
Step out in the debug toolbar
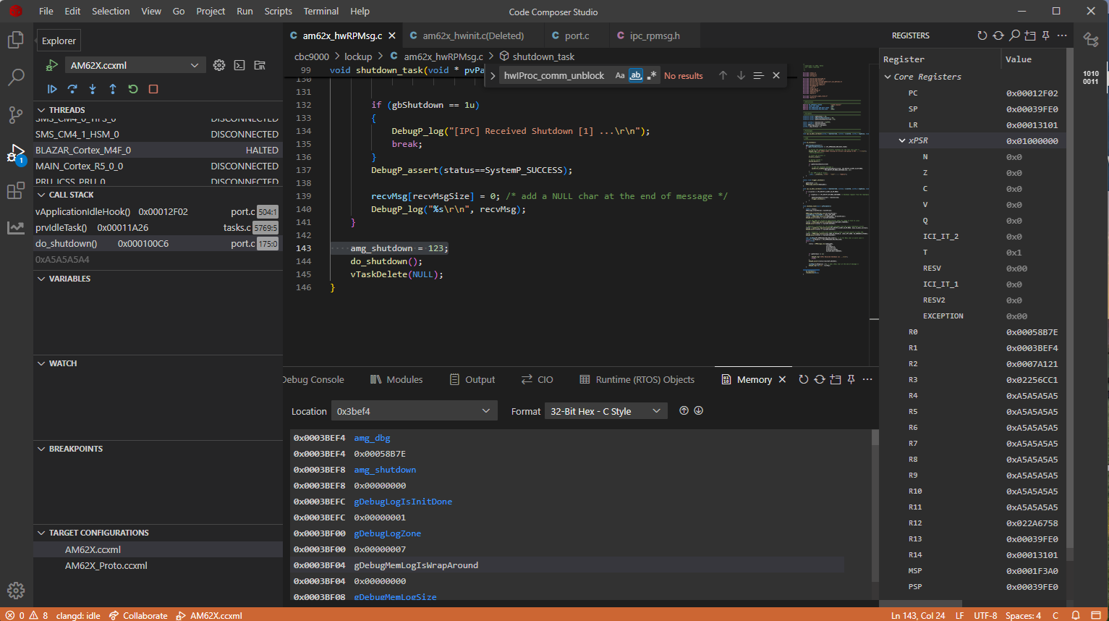(x=113, y=89)
